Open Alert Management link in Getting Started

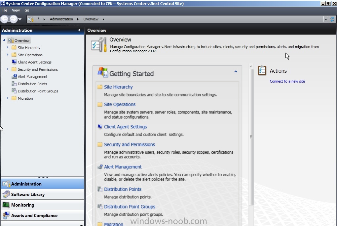(123, 167)
